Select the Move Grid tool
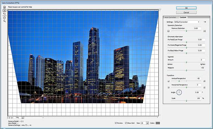Screen dimensions: 213x129 click(4, 14)
